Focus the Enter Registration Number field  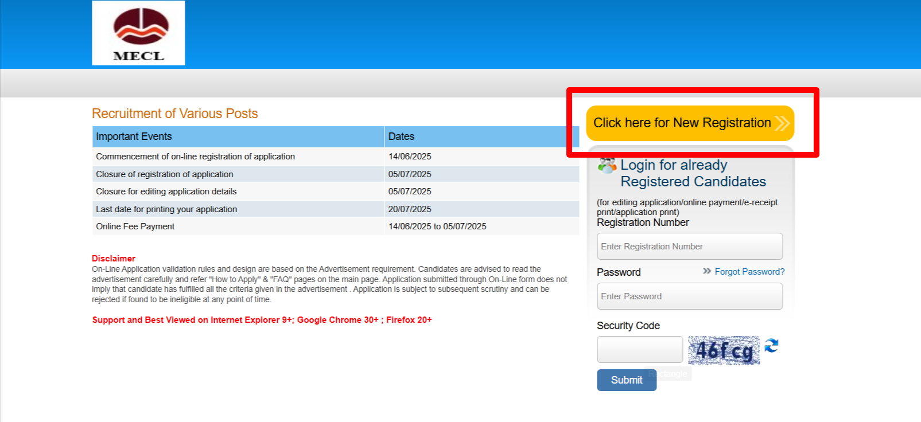click(689, 247)
